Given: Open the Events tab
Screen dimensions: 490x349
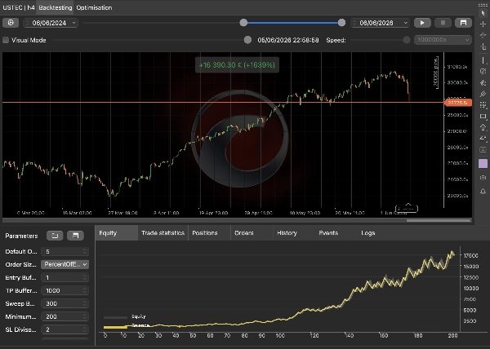Looking at the screenshot, I should [x=336, y=233].
